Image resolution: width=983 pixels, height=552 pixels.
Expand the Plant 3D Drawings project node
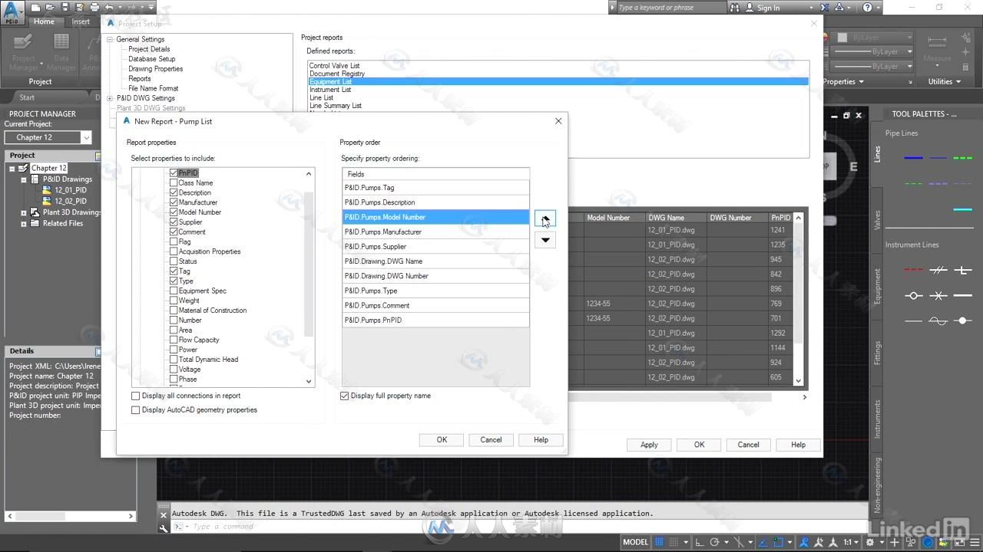click(24, 212)
